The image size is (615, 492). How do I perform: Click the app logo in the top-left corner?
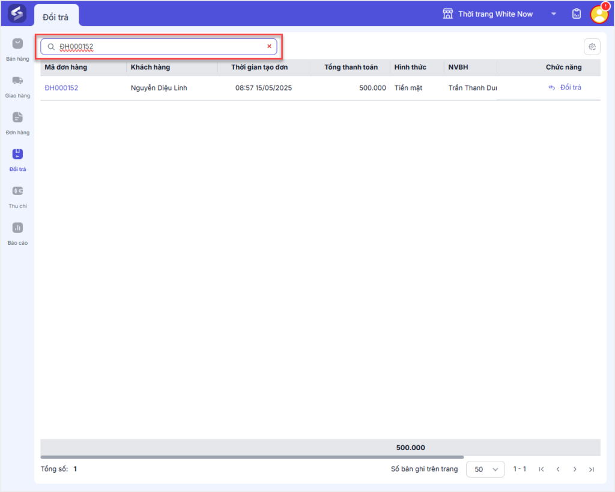click(17, 14)
